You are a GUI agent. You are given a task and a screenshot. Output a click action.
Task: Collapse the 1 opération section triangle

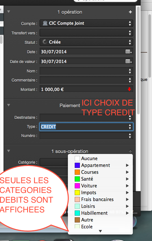click(x=8, y=11)
